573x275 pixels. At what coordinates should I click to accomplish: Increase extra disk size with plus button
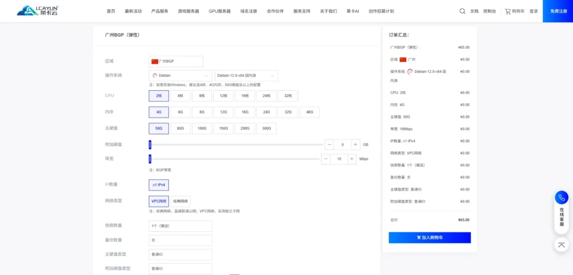(x=355, y=145)
